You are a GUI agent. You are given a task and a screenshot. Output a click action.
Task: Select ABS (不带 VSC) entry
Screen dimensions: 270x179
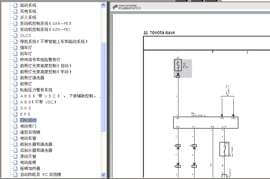tap(38, 102)
